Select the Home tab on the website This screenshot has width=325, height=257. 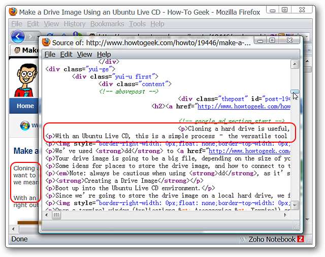[25, 106]
